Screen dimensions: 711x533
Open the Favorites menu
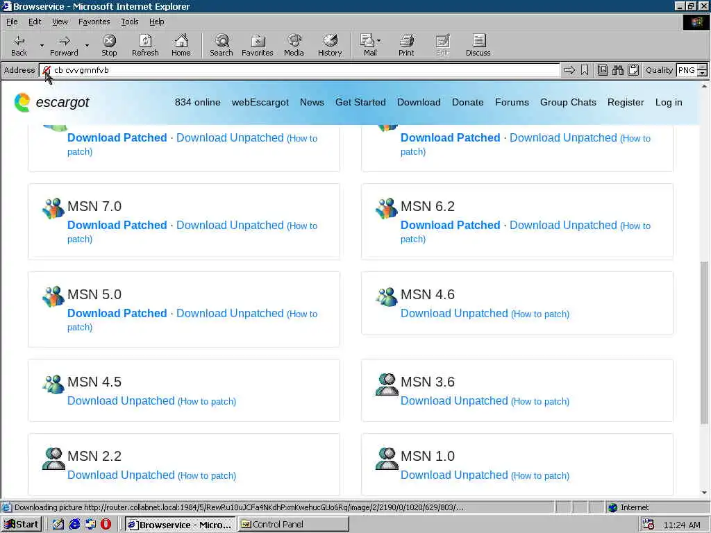pos(94,22)
